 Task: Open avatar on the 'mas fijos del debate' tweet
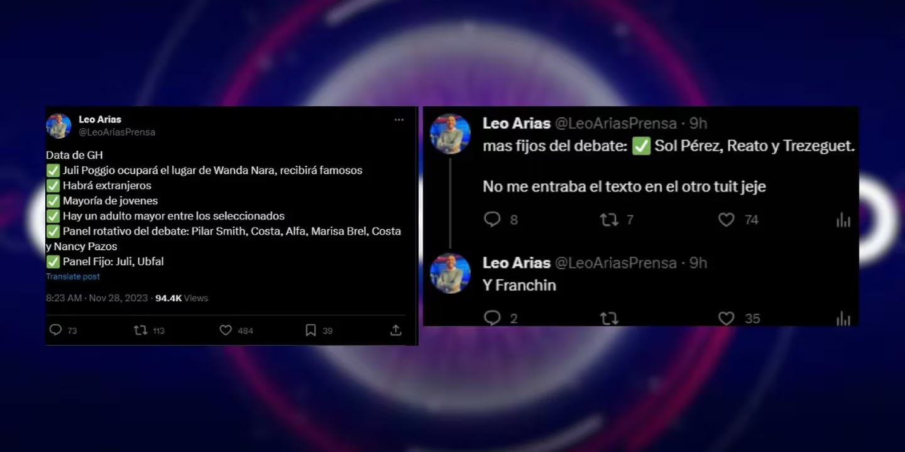pyautogui.click(x=450, y=134)
